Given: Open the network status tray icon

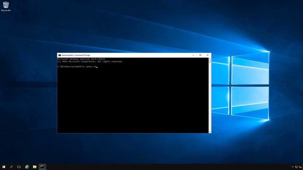Looking at the screenshot, I should tap(296, 167).
